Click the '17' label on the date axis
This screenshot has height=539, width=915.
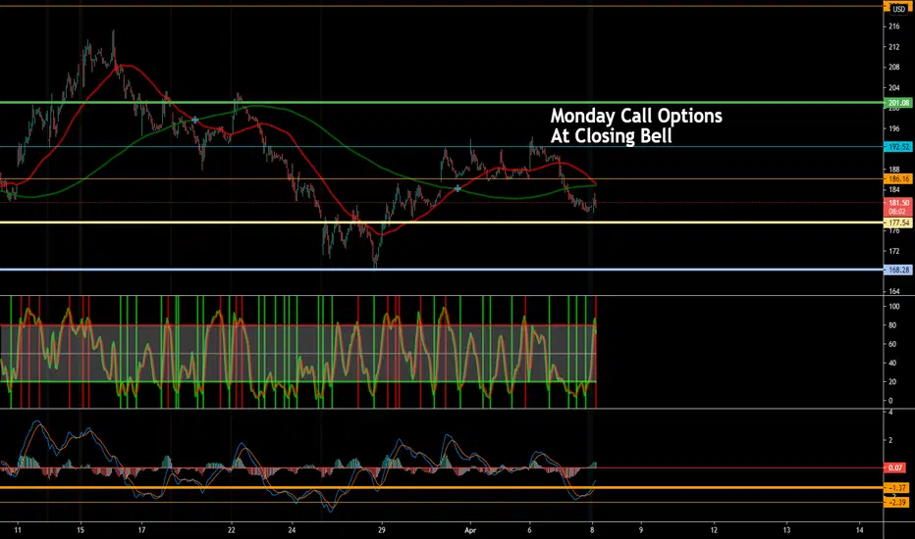141,530
